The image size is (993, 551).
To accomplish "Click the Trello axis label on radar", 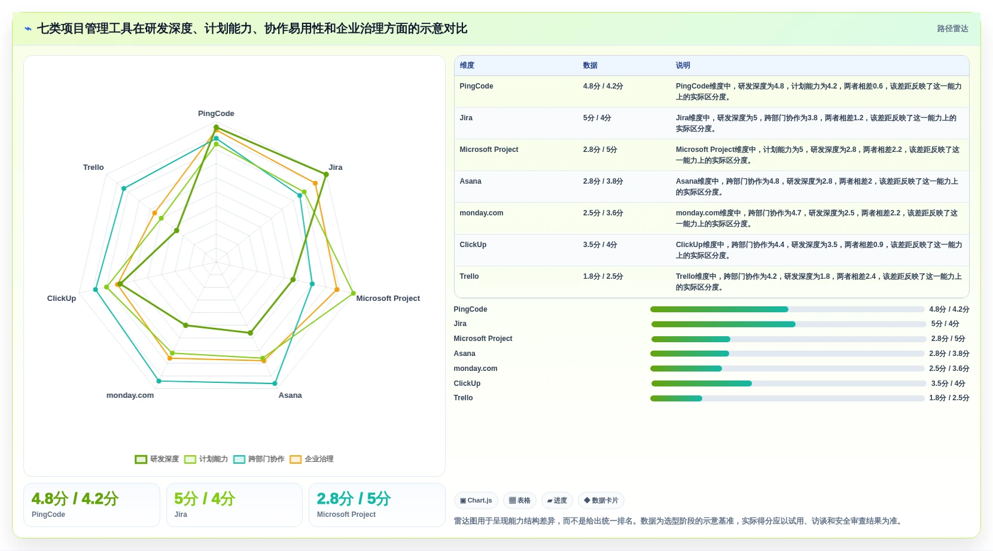I will click(93, 168).
